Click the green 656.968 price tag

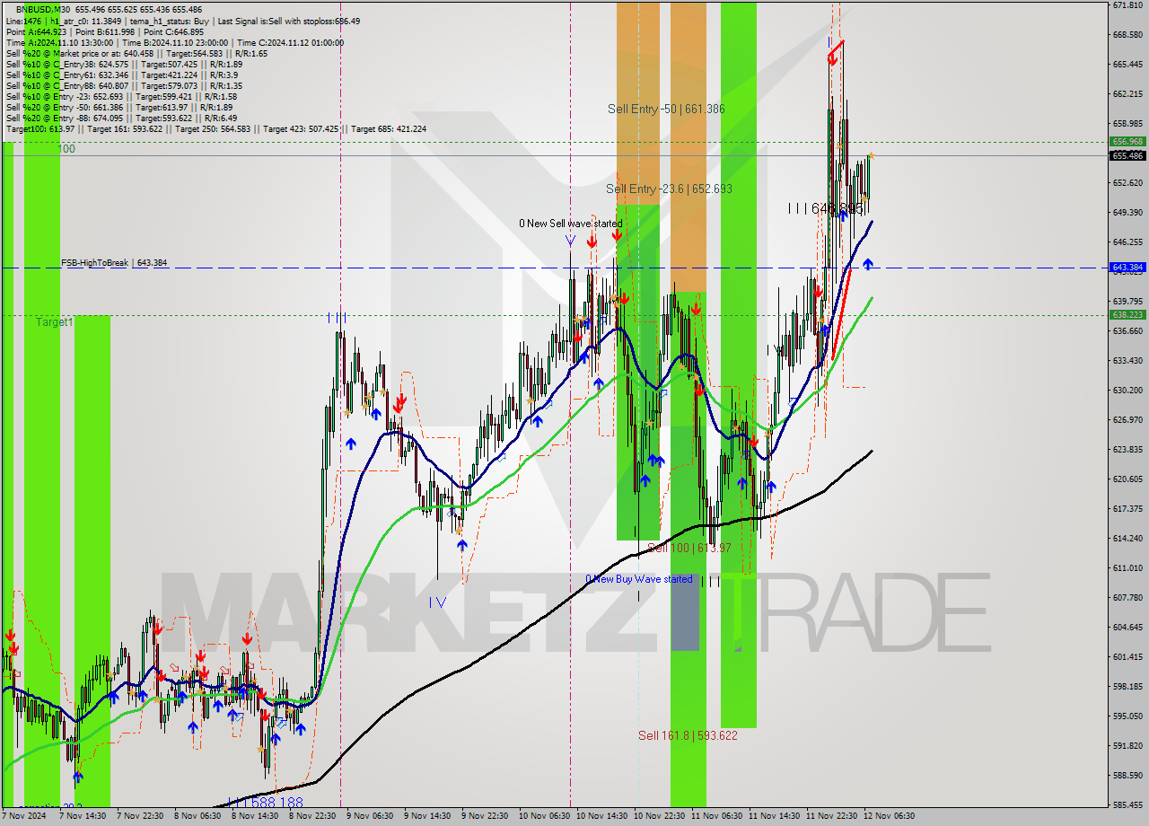click(1127, 142)
